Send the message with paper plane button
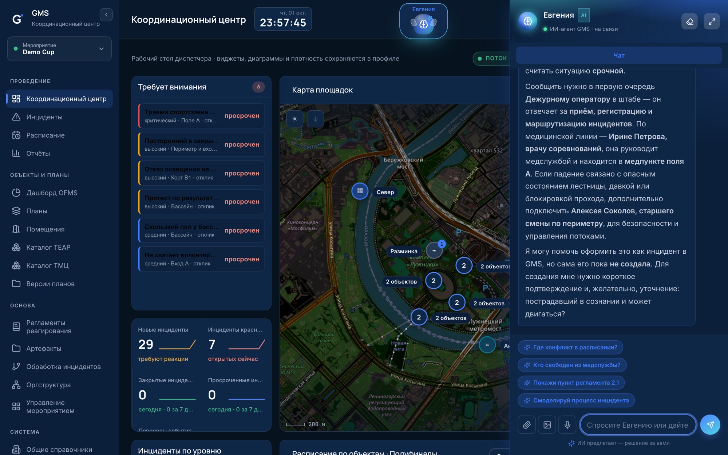This screenshot has width=728, height=455. coord(710,425)
